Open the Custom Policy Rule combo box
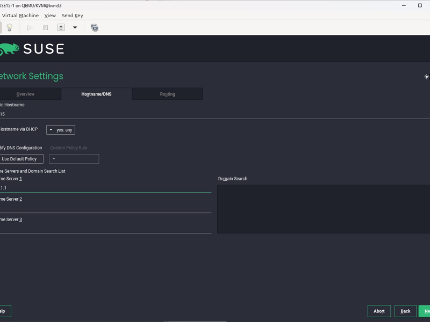This screenshot has height=322, width=430. 74,159
